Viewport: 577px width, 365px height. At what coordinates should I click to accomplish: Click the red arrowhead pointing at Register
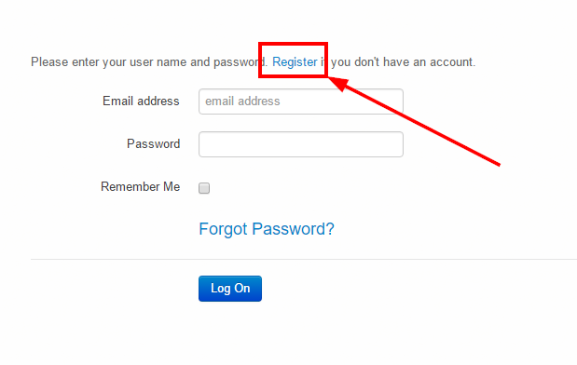click(338, 84)
